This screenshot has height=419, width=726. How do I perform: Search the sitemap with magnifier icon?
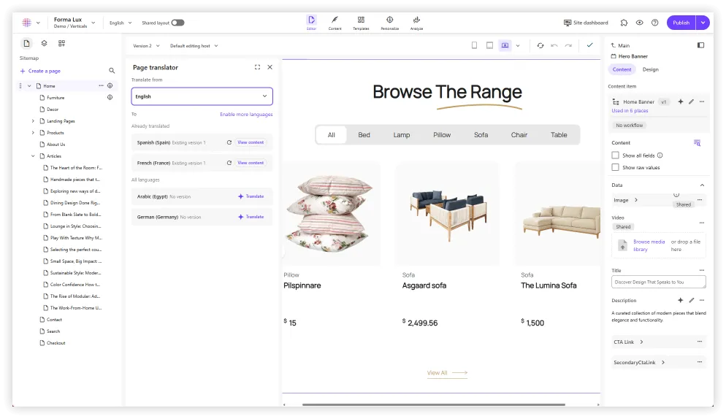tap(112, 71)
